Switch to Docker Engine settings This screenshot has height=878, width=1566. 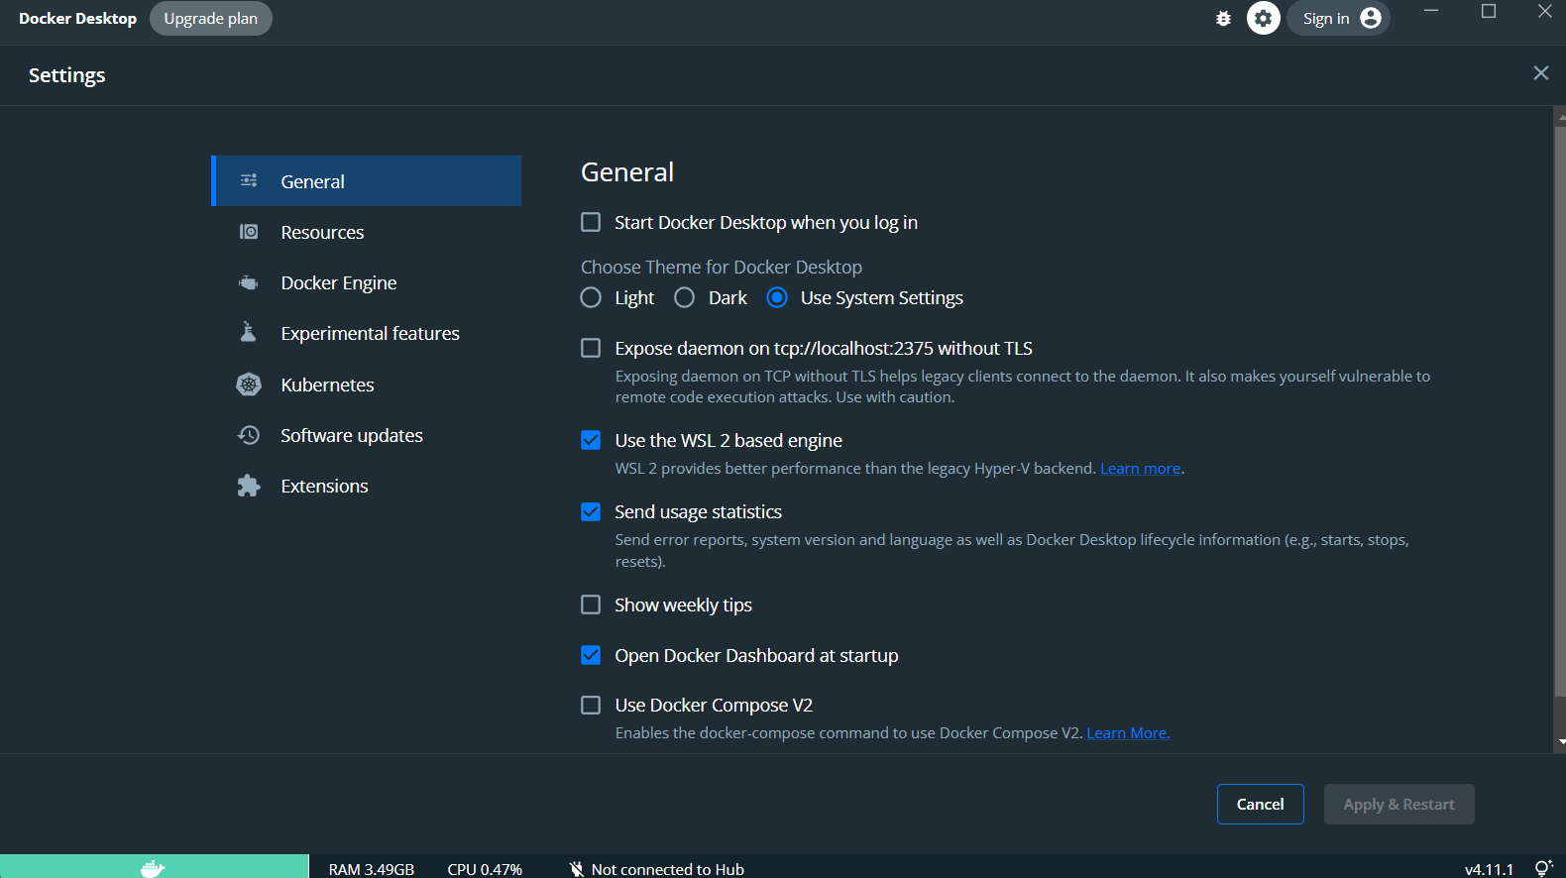click(366, 282)
